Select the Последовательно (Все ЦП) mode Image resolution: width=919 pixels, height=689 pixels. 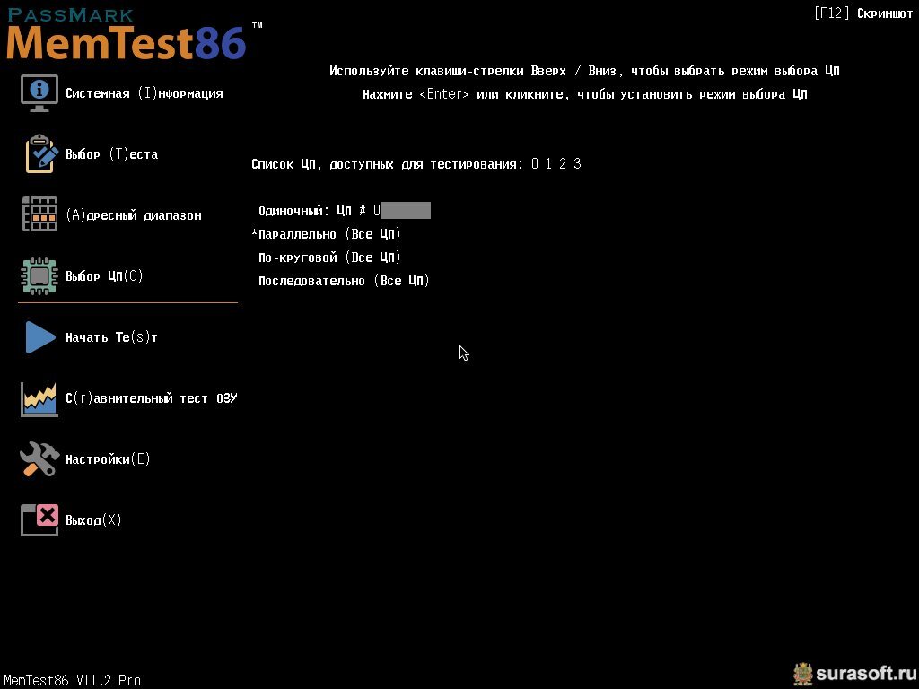coord(344,281)
